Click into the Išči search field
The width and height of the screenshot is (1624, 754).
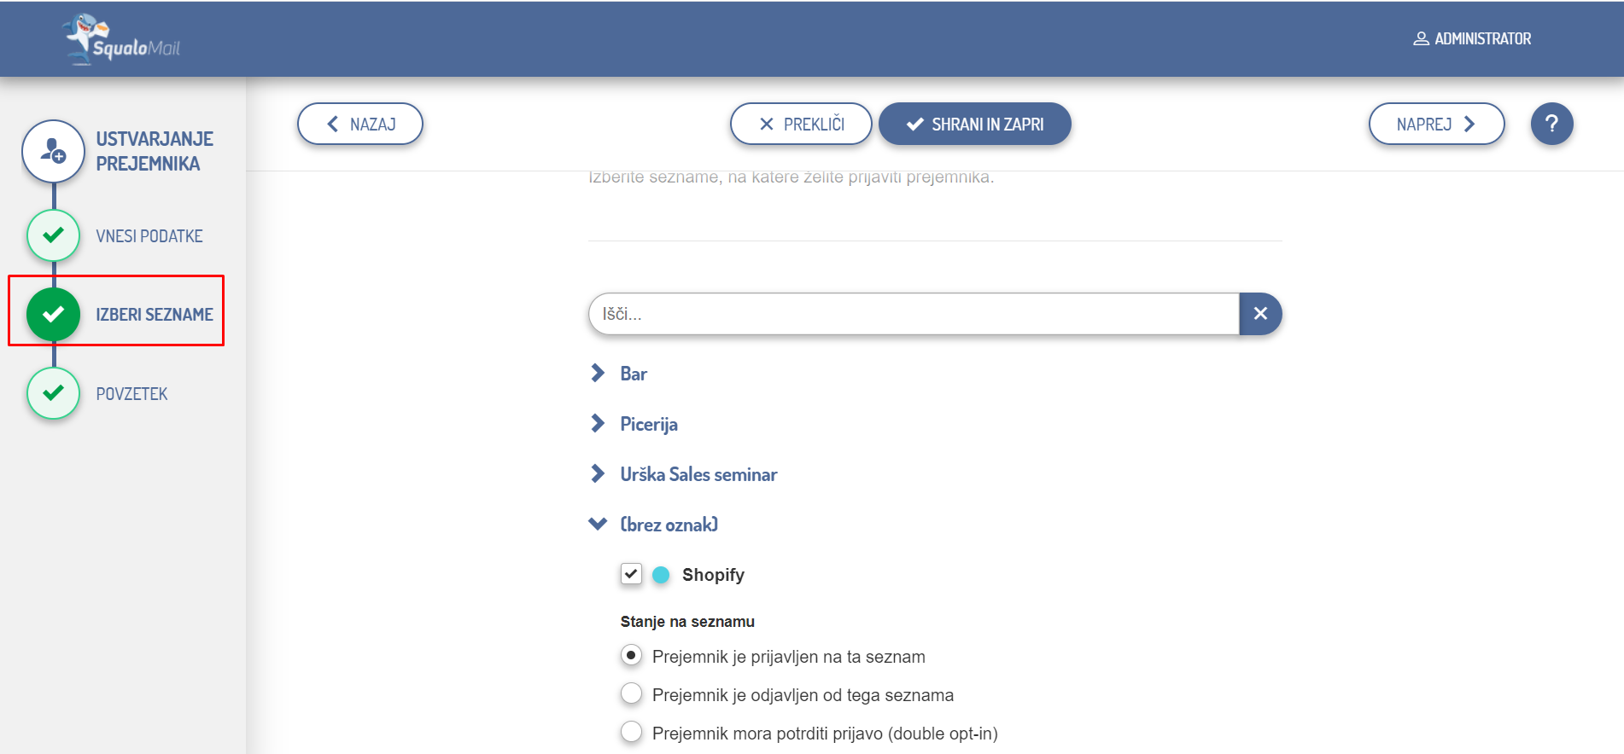[914, 314]
